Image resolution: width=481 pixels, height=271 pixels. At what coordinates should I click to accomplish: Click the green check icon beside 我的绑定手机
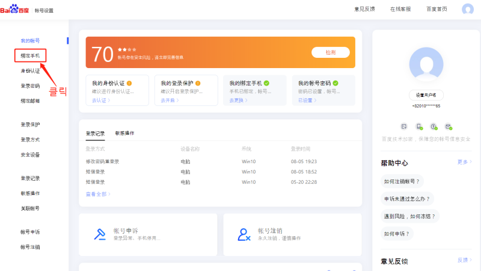(x=266, y=83)
